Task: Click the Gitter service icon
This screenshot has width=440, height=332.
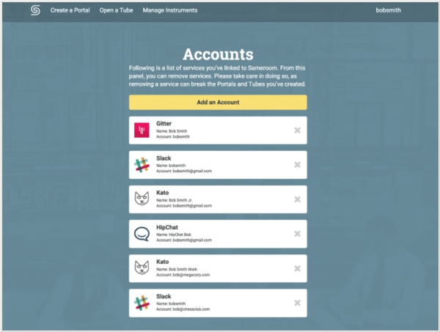Action: [142, 130]
